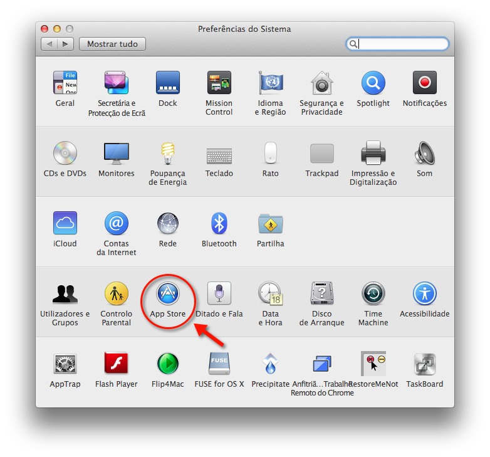Open Contas da Internet pane
The height and width of the screenshot is (457, 490).
point(117,223)
